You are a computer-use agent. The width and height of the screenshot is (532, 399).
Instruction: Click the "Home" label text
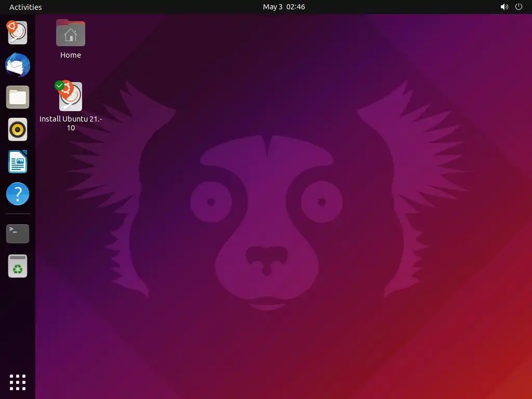[71, 55]
